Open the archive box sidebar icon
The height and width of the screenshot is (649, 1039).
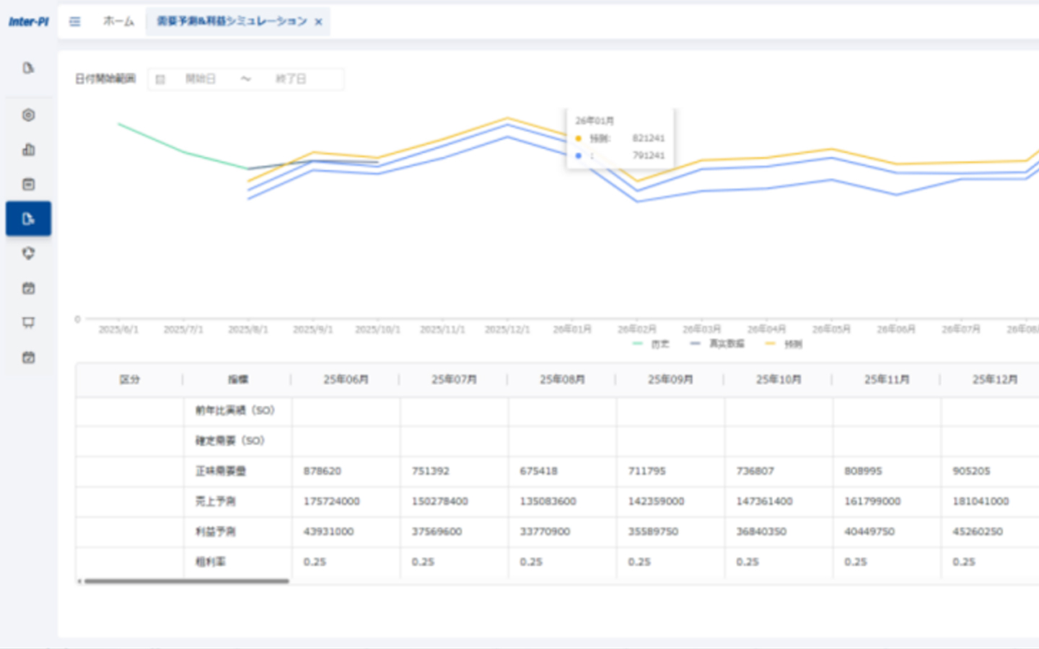tap(28, 185)
